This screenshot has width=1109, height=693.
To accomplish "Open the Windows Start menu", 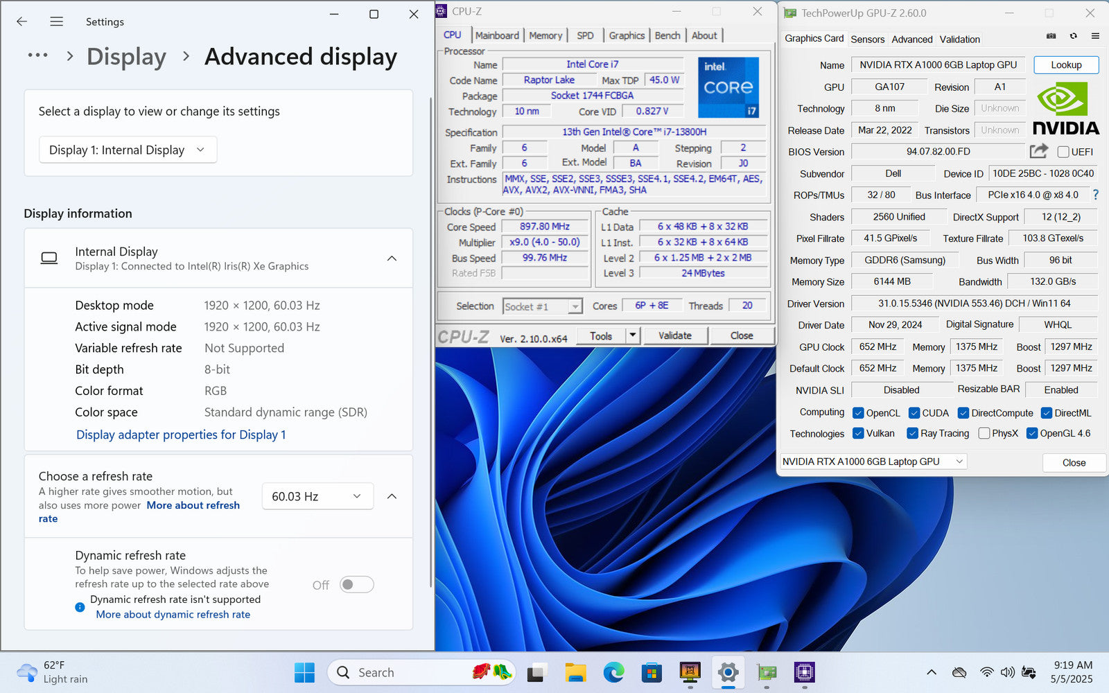I will (304, 672).
